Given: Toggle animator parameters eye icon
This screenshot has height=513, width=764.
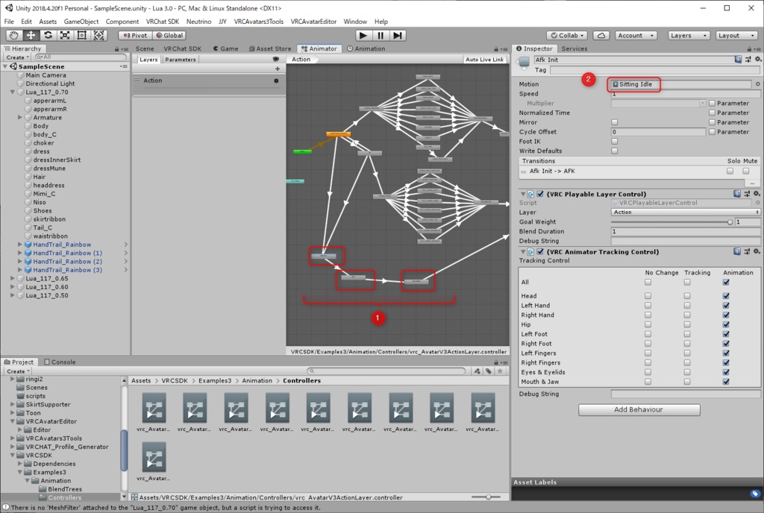Looking at the screenshot, I should (x=276, y=60).
